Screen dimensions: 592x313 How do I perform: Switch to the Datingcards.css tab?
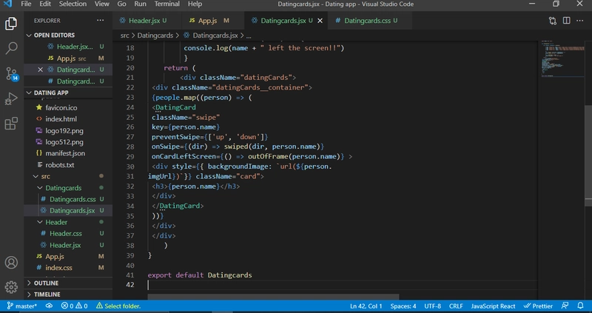click(366, 21)
